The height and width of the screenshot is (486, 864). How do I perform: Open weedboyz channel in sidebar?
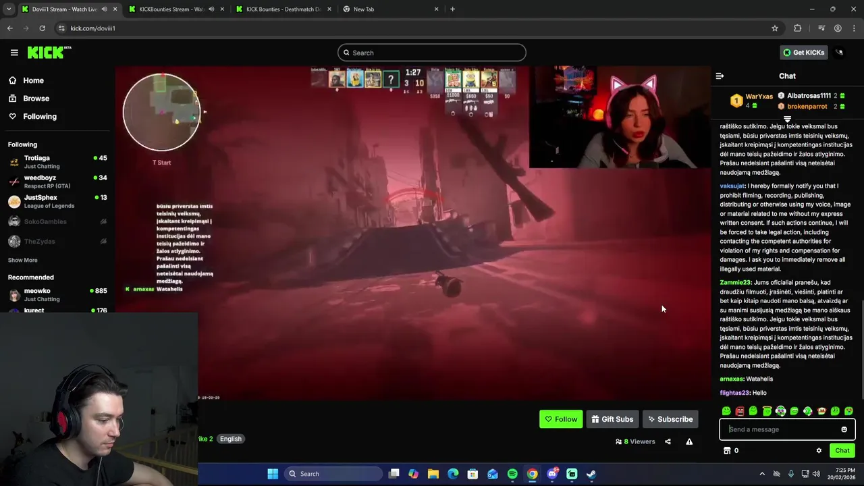coord(57,182)
